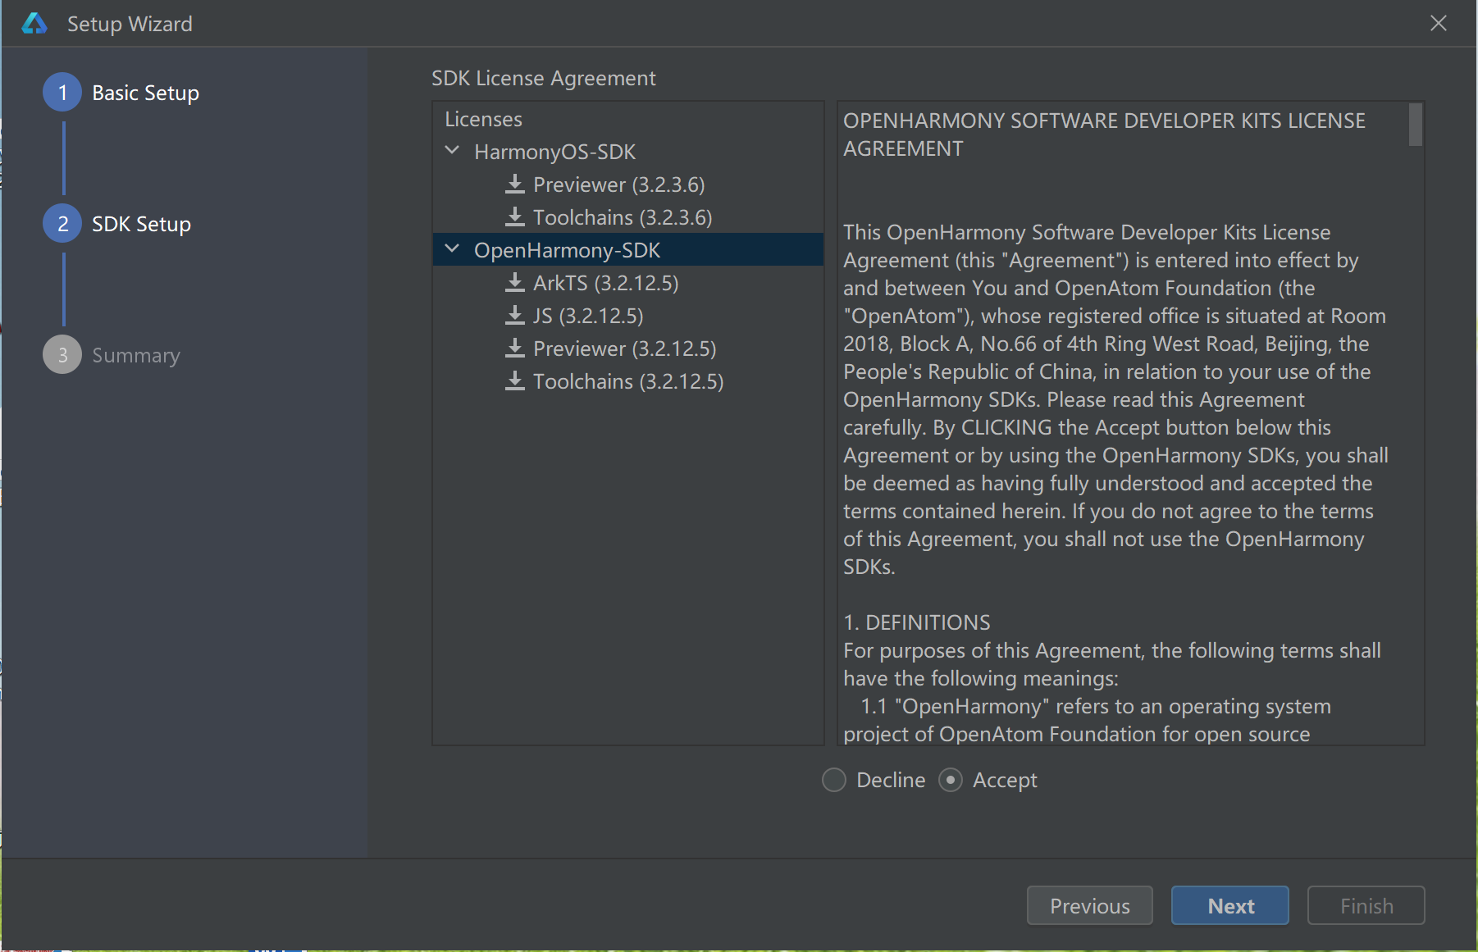Click the Previous button
This screenshot has height=952, width=1478.
point(1089,905)
